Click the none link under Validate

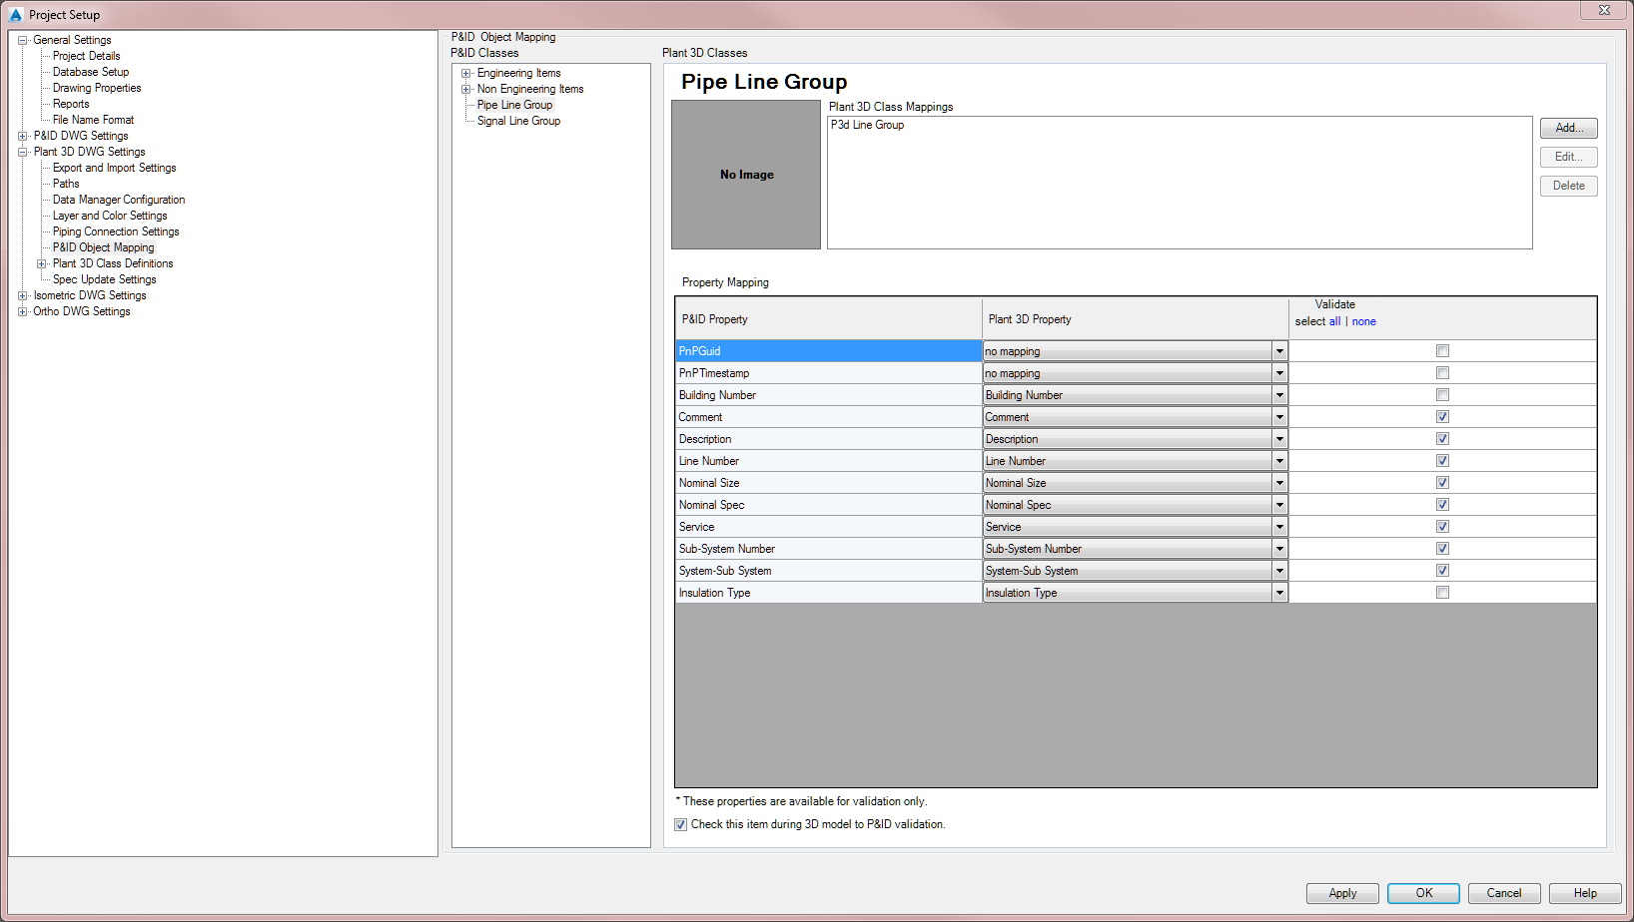[x=1363, y=320]
